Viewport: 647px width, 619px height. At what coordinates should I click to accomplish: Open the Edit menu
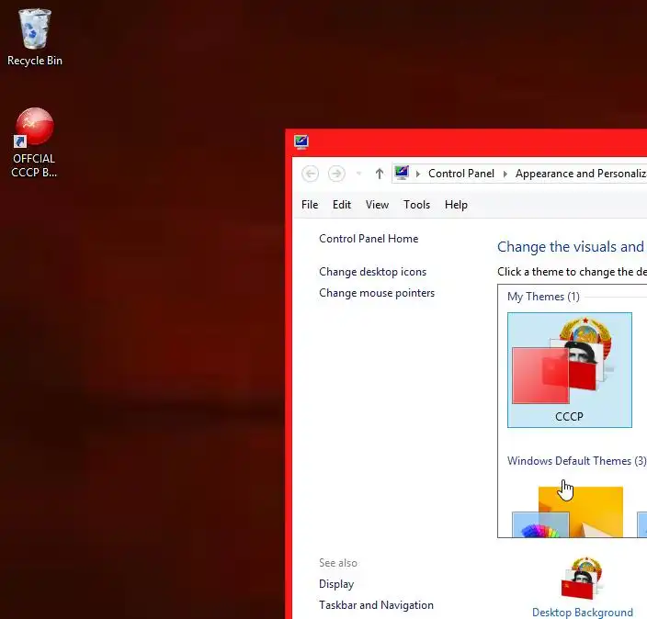[x=342, y=205]
